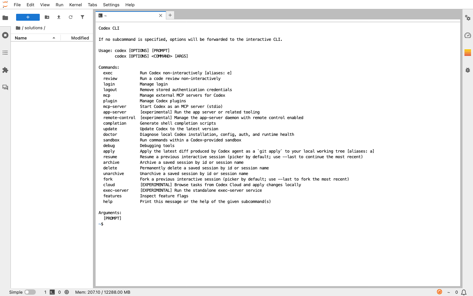Click the memory usage status text
Viewport: 473px width, 296px height.
click(x=103, y=292)
